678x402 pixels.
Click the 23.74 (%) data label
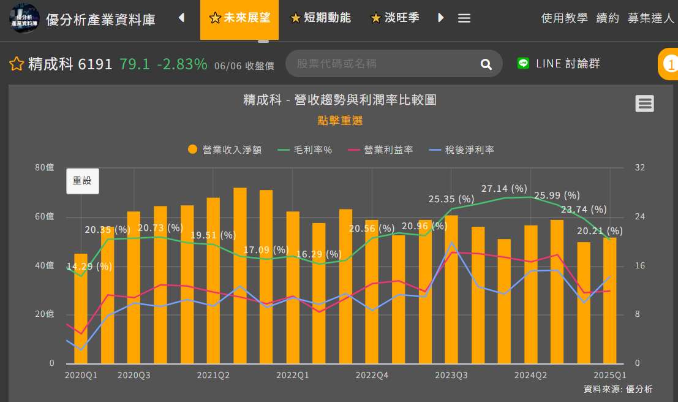click(584, 210)
